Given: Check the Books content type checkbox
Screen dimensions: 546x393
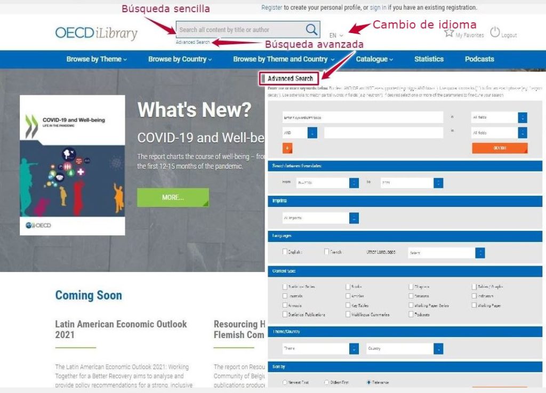Looking at the screenshot, I should [x=348, y=286].
